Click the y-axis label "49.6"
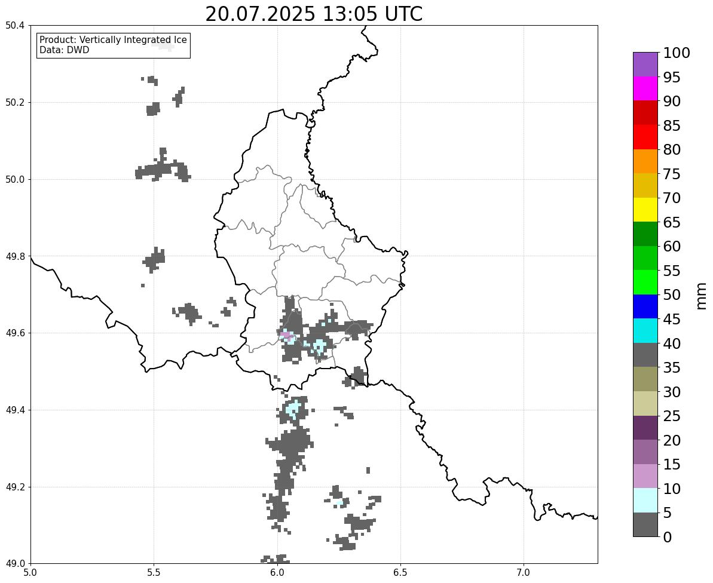This screenshot has width=713, height=583. (x=14, y=333)
